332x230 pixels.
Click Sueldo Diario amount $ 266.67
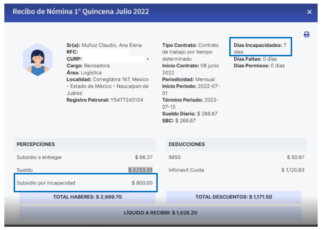pyautogui.click(x=207, y=114)
